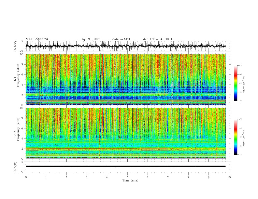Click the ch.2 colorbar "log(PSD)(V²/Hz)" label
Viewport: 258px width, 199px height.
coord(244,139)
